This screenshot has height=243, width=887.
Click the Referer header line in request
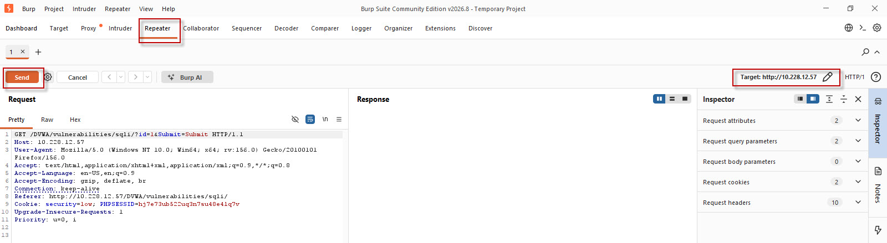[x=121, y=196]
